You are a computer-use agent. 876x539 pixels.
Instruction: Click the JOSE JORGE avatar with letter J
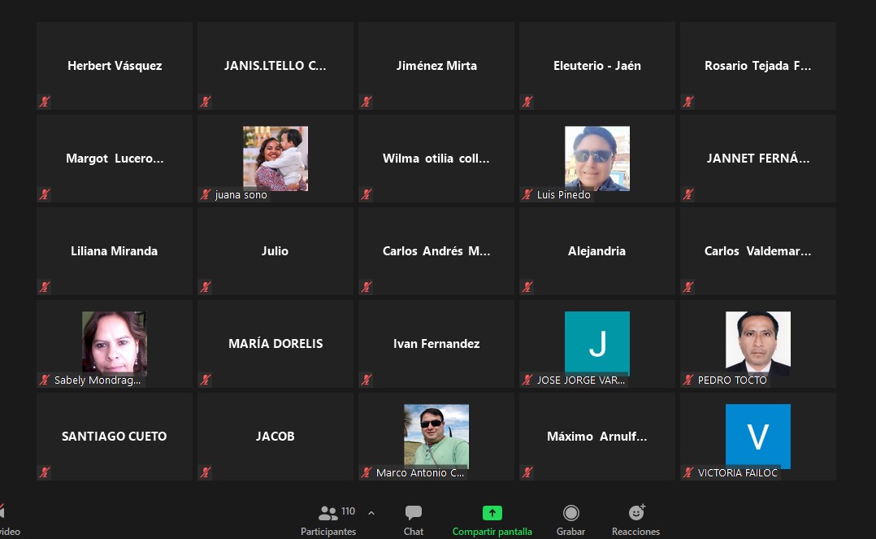click(x=597, y=343)
